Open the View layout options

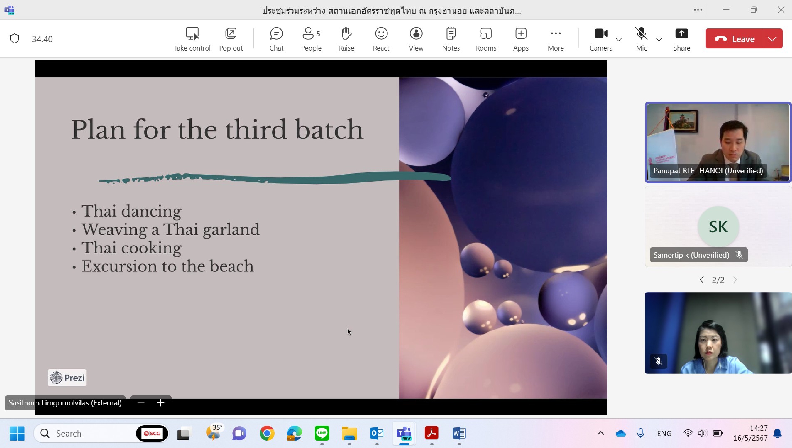pyautogui.click(x=416, y=39)
